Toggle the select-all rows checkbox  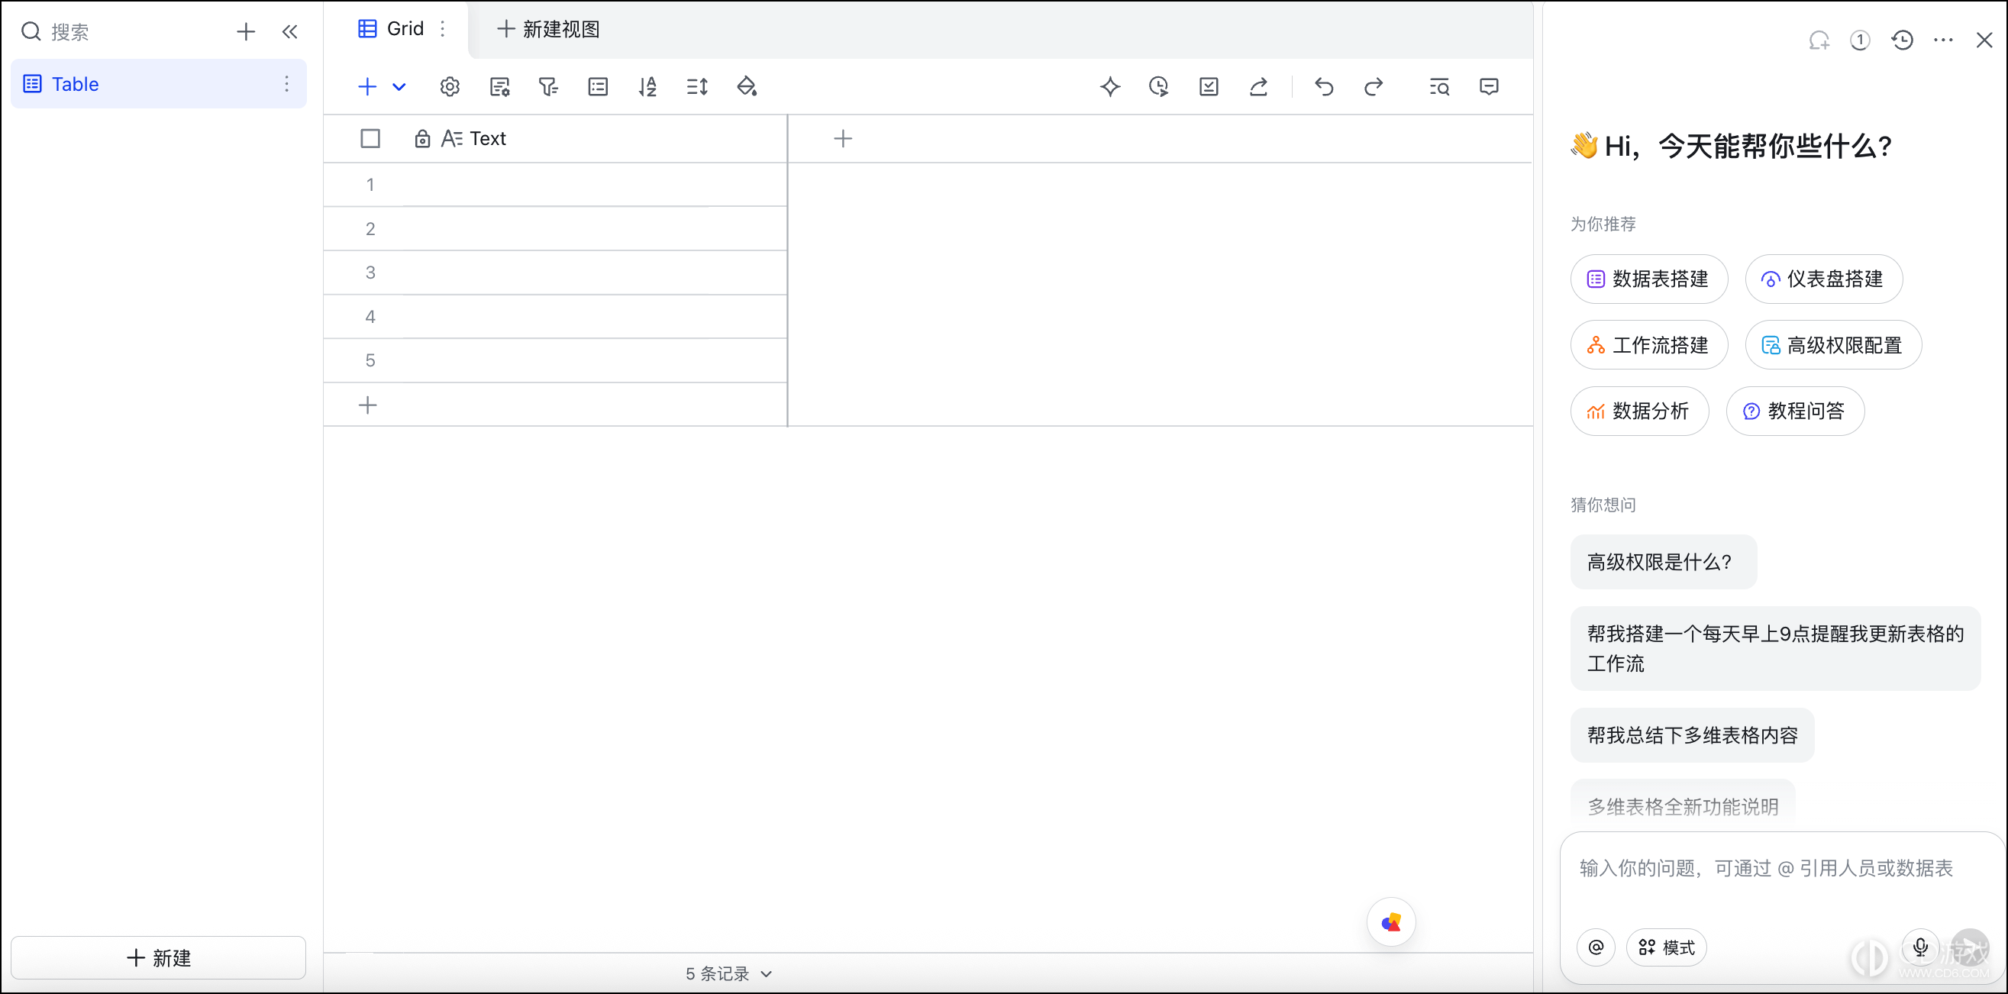tap(370, 139)
